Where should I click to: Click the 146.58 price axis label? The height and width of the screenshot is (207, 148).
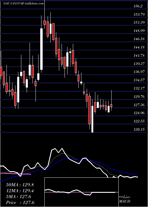point(139,39)
